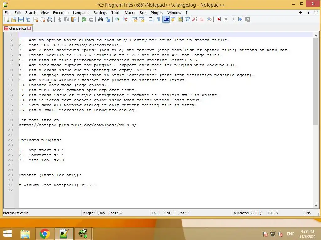This screenshot has height=240, width=321.
Task: Open File Explorer from the taskbar
Action: [x=25, y=234]
